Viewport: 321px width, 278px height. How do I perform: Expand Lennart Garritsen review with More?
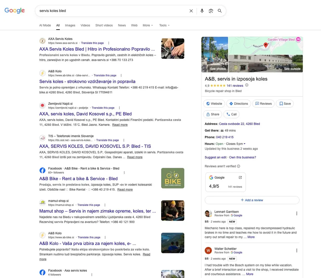tap(251, 237)
